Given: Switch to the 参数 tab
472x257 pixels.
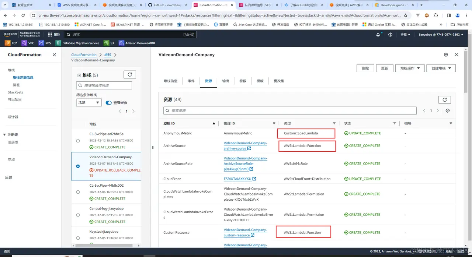Looking at the screenshot, I should coord(243,81).
